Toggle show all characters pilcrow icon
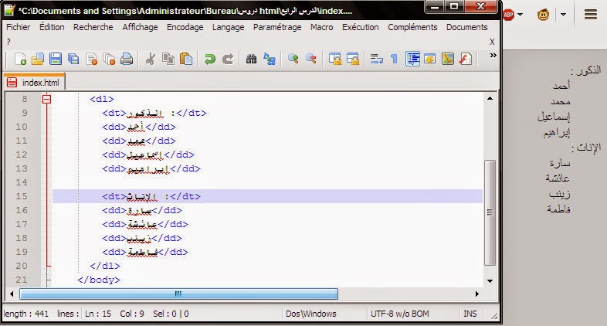Image resolution: width=607 pixels, height=326 pixels. [394, 59]
